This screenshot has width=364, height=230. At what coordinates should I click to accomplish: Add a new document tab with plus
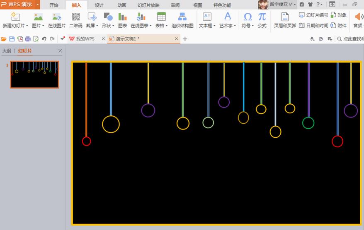(x=185, y=39)
